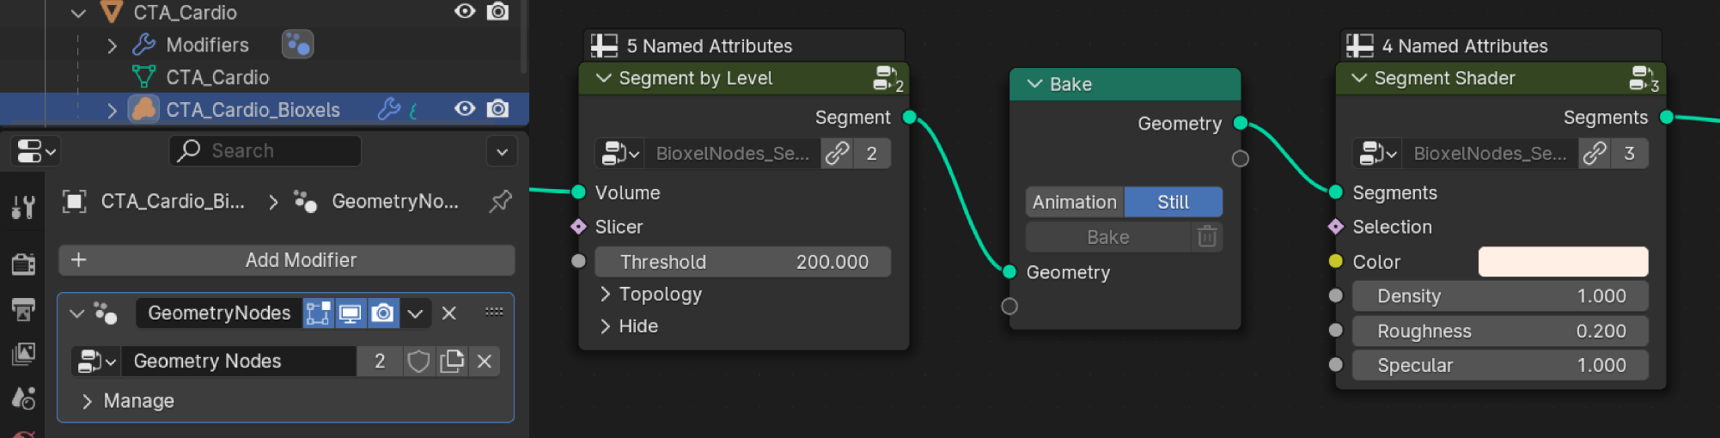Toggle modifier viewport display
This screenshot has width=1720, height=438.
[351, 313]
